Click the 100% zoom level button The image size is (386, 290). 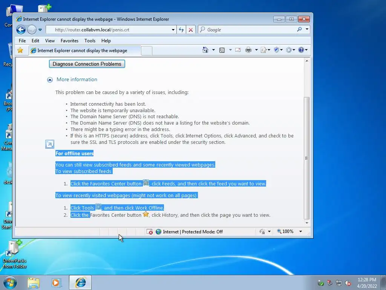(x=285, y=231)
